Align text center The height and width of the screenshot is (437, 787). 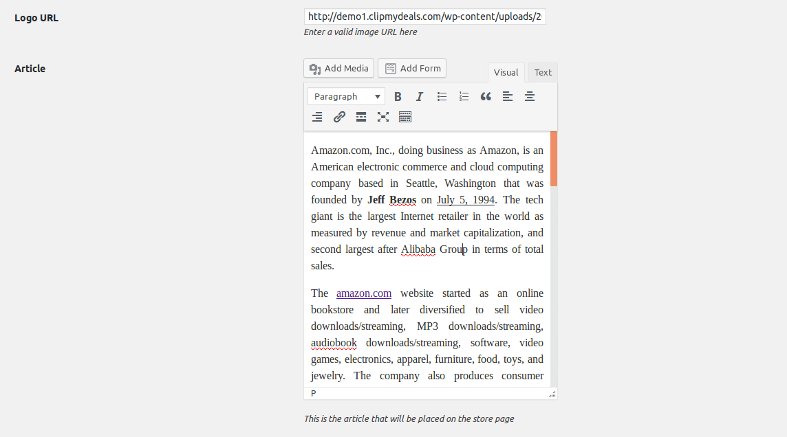point(530,97)
